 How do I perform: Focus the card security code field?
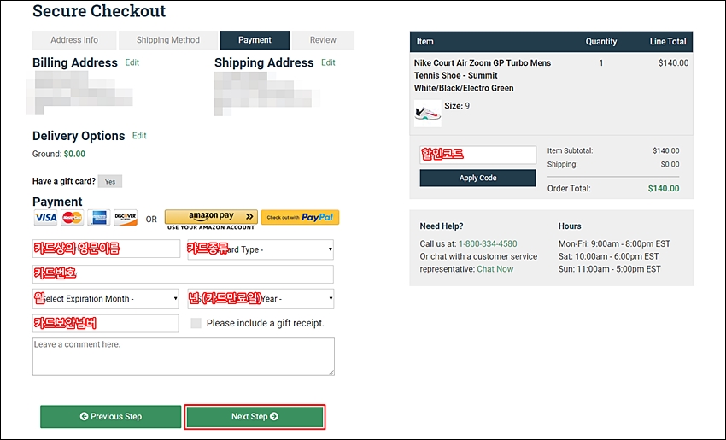click(106, 323)
